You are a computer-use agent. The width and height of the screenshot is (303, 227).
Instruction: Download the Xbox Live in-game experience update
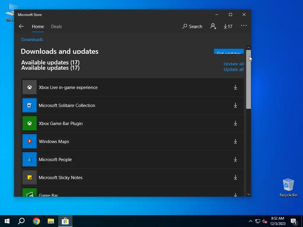[x=235, y=87]
